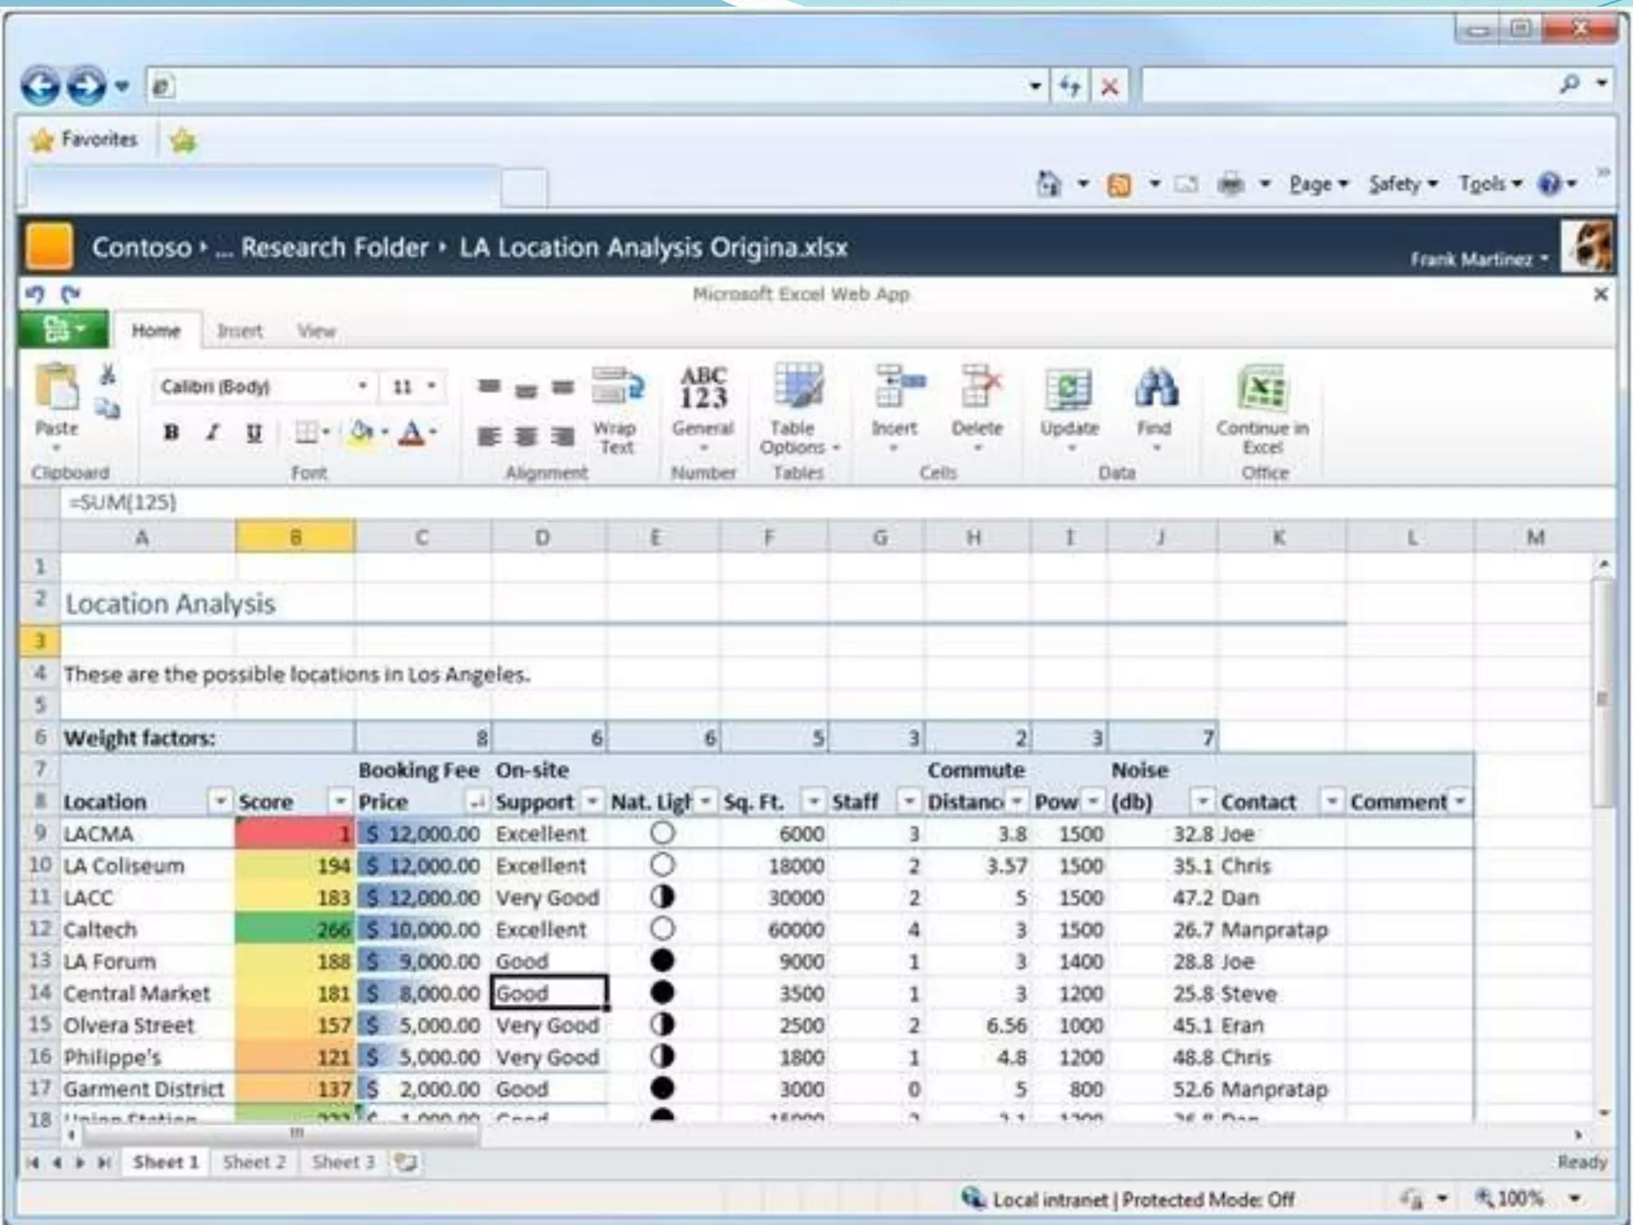
Task: Switch to the Insert ribbon tab
Action: tap(239, 331)
